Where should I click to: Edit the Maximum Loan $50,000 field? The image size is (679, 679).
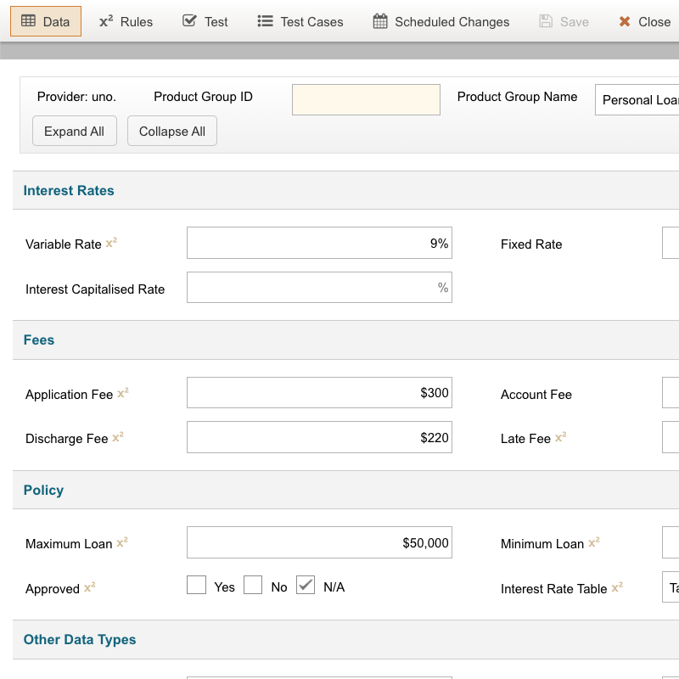[x=319, y=542]
